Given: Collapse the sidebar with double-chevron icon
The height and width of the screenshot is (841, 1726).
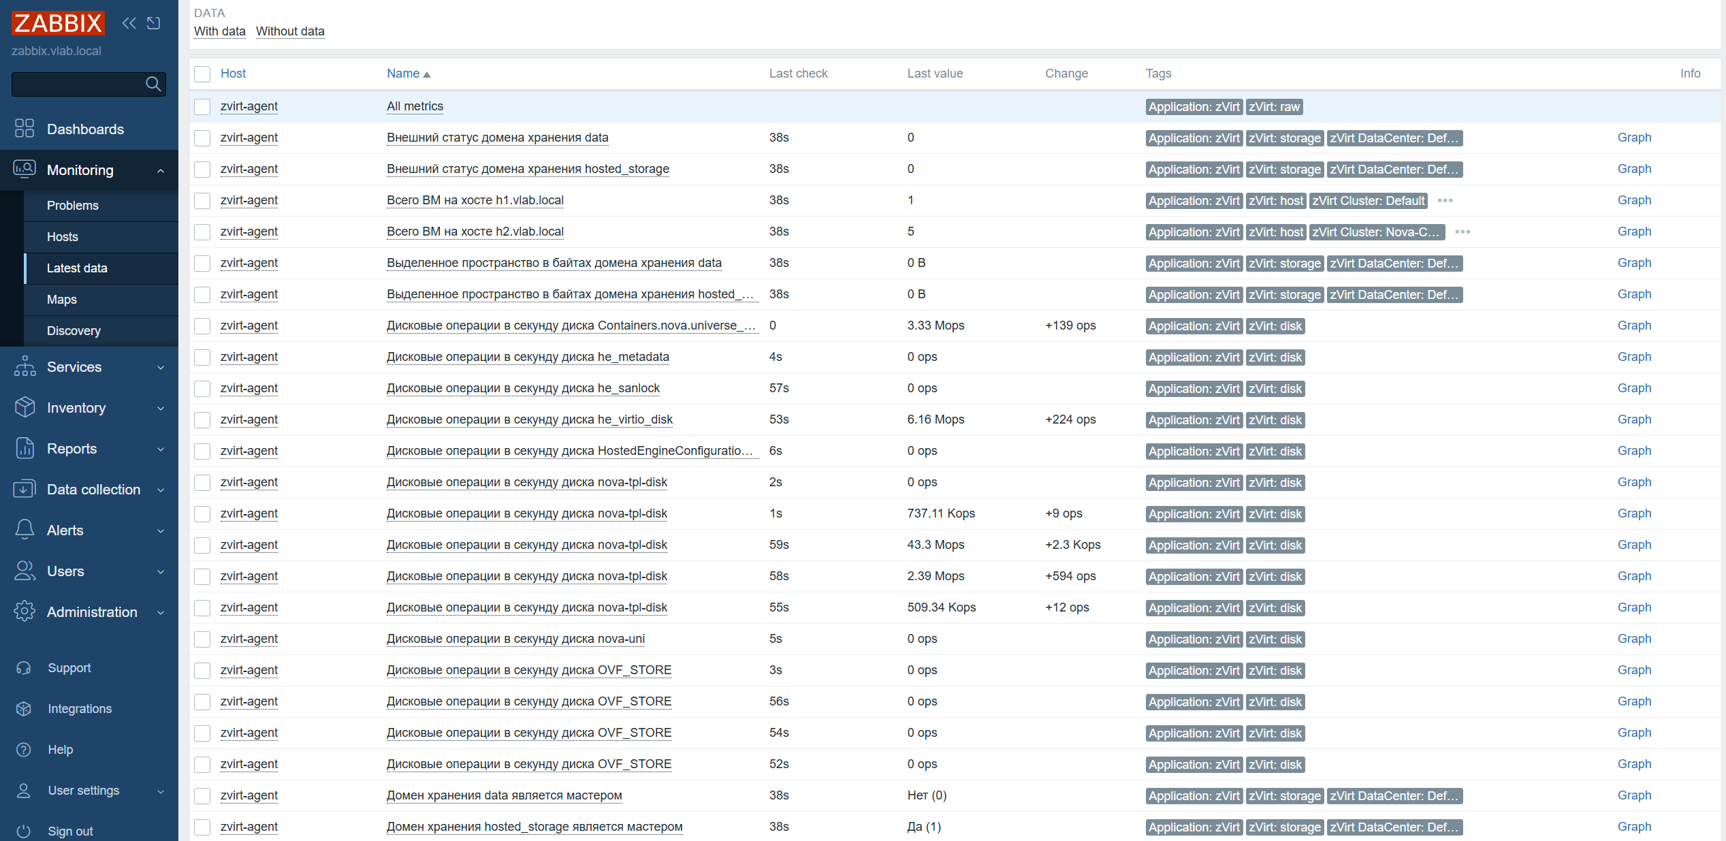Looking at the screenshot, I should (129, 23).
